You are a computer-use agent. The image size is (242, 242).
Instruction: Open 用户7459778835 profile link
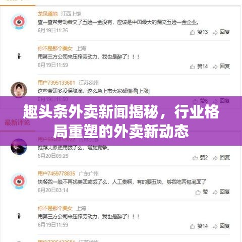point(56,173)
